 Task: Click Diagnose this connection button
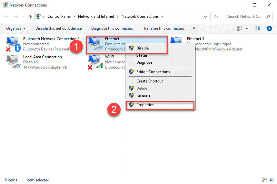point(113,28)
